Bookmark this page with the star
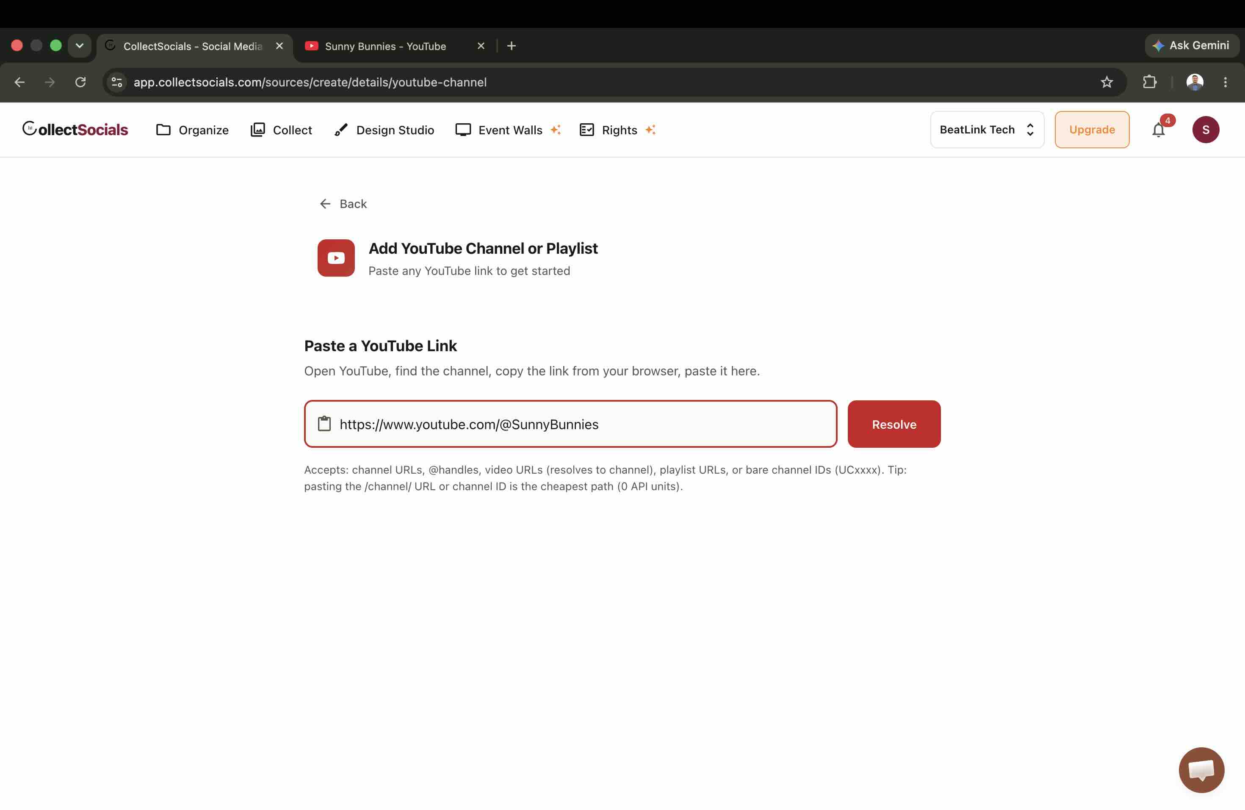 [1107, 82]
